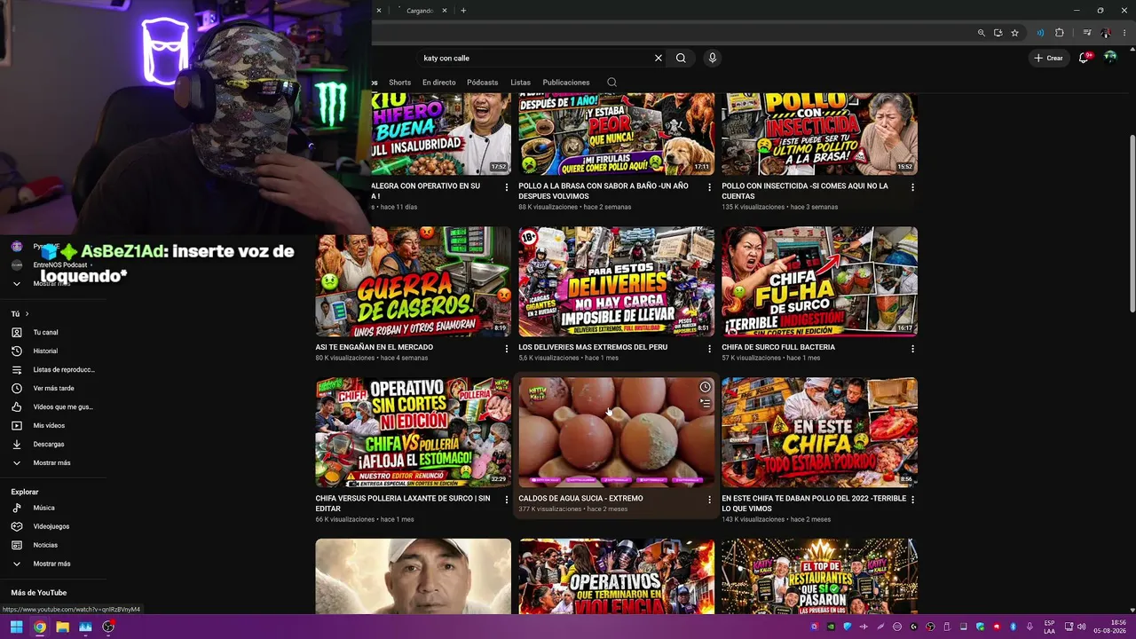Switch to the Shorts tab

400,83
